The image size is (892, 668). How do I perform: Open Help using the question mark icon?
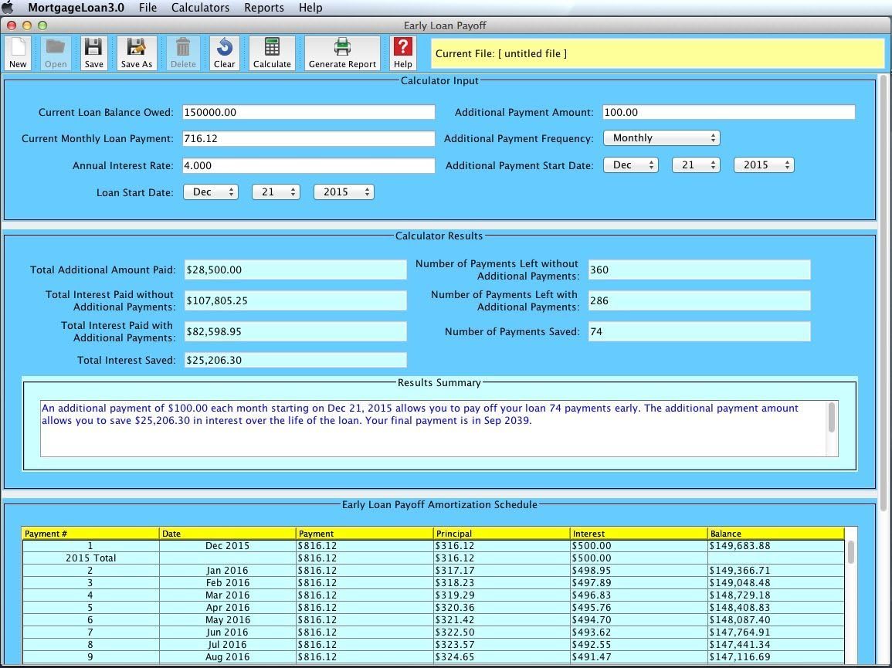click(x=402, y=53)
